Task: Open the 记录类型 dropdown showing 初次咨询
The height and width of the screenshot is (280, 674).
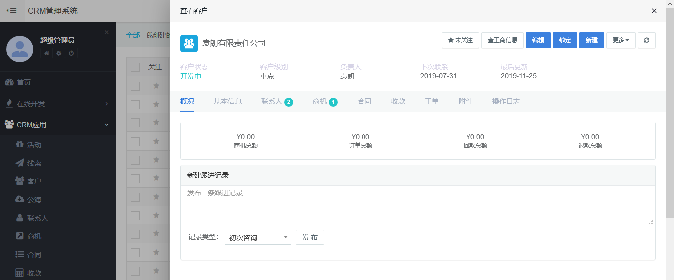Action: 258,237
